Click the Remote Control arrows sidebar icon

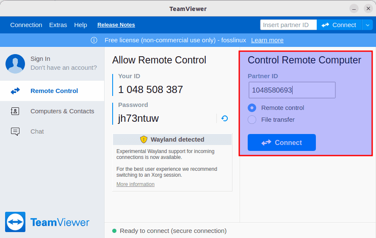click(x=15, y=91)
